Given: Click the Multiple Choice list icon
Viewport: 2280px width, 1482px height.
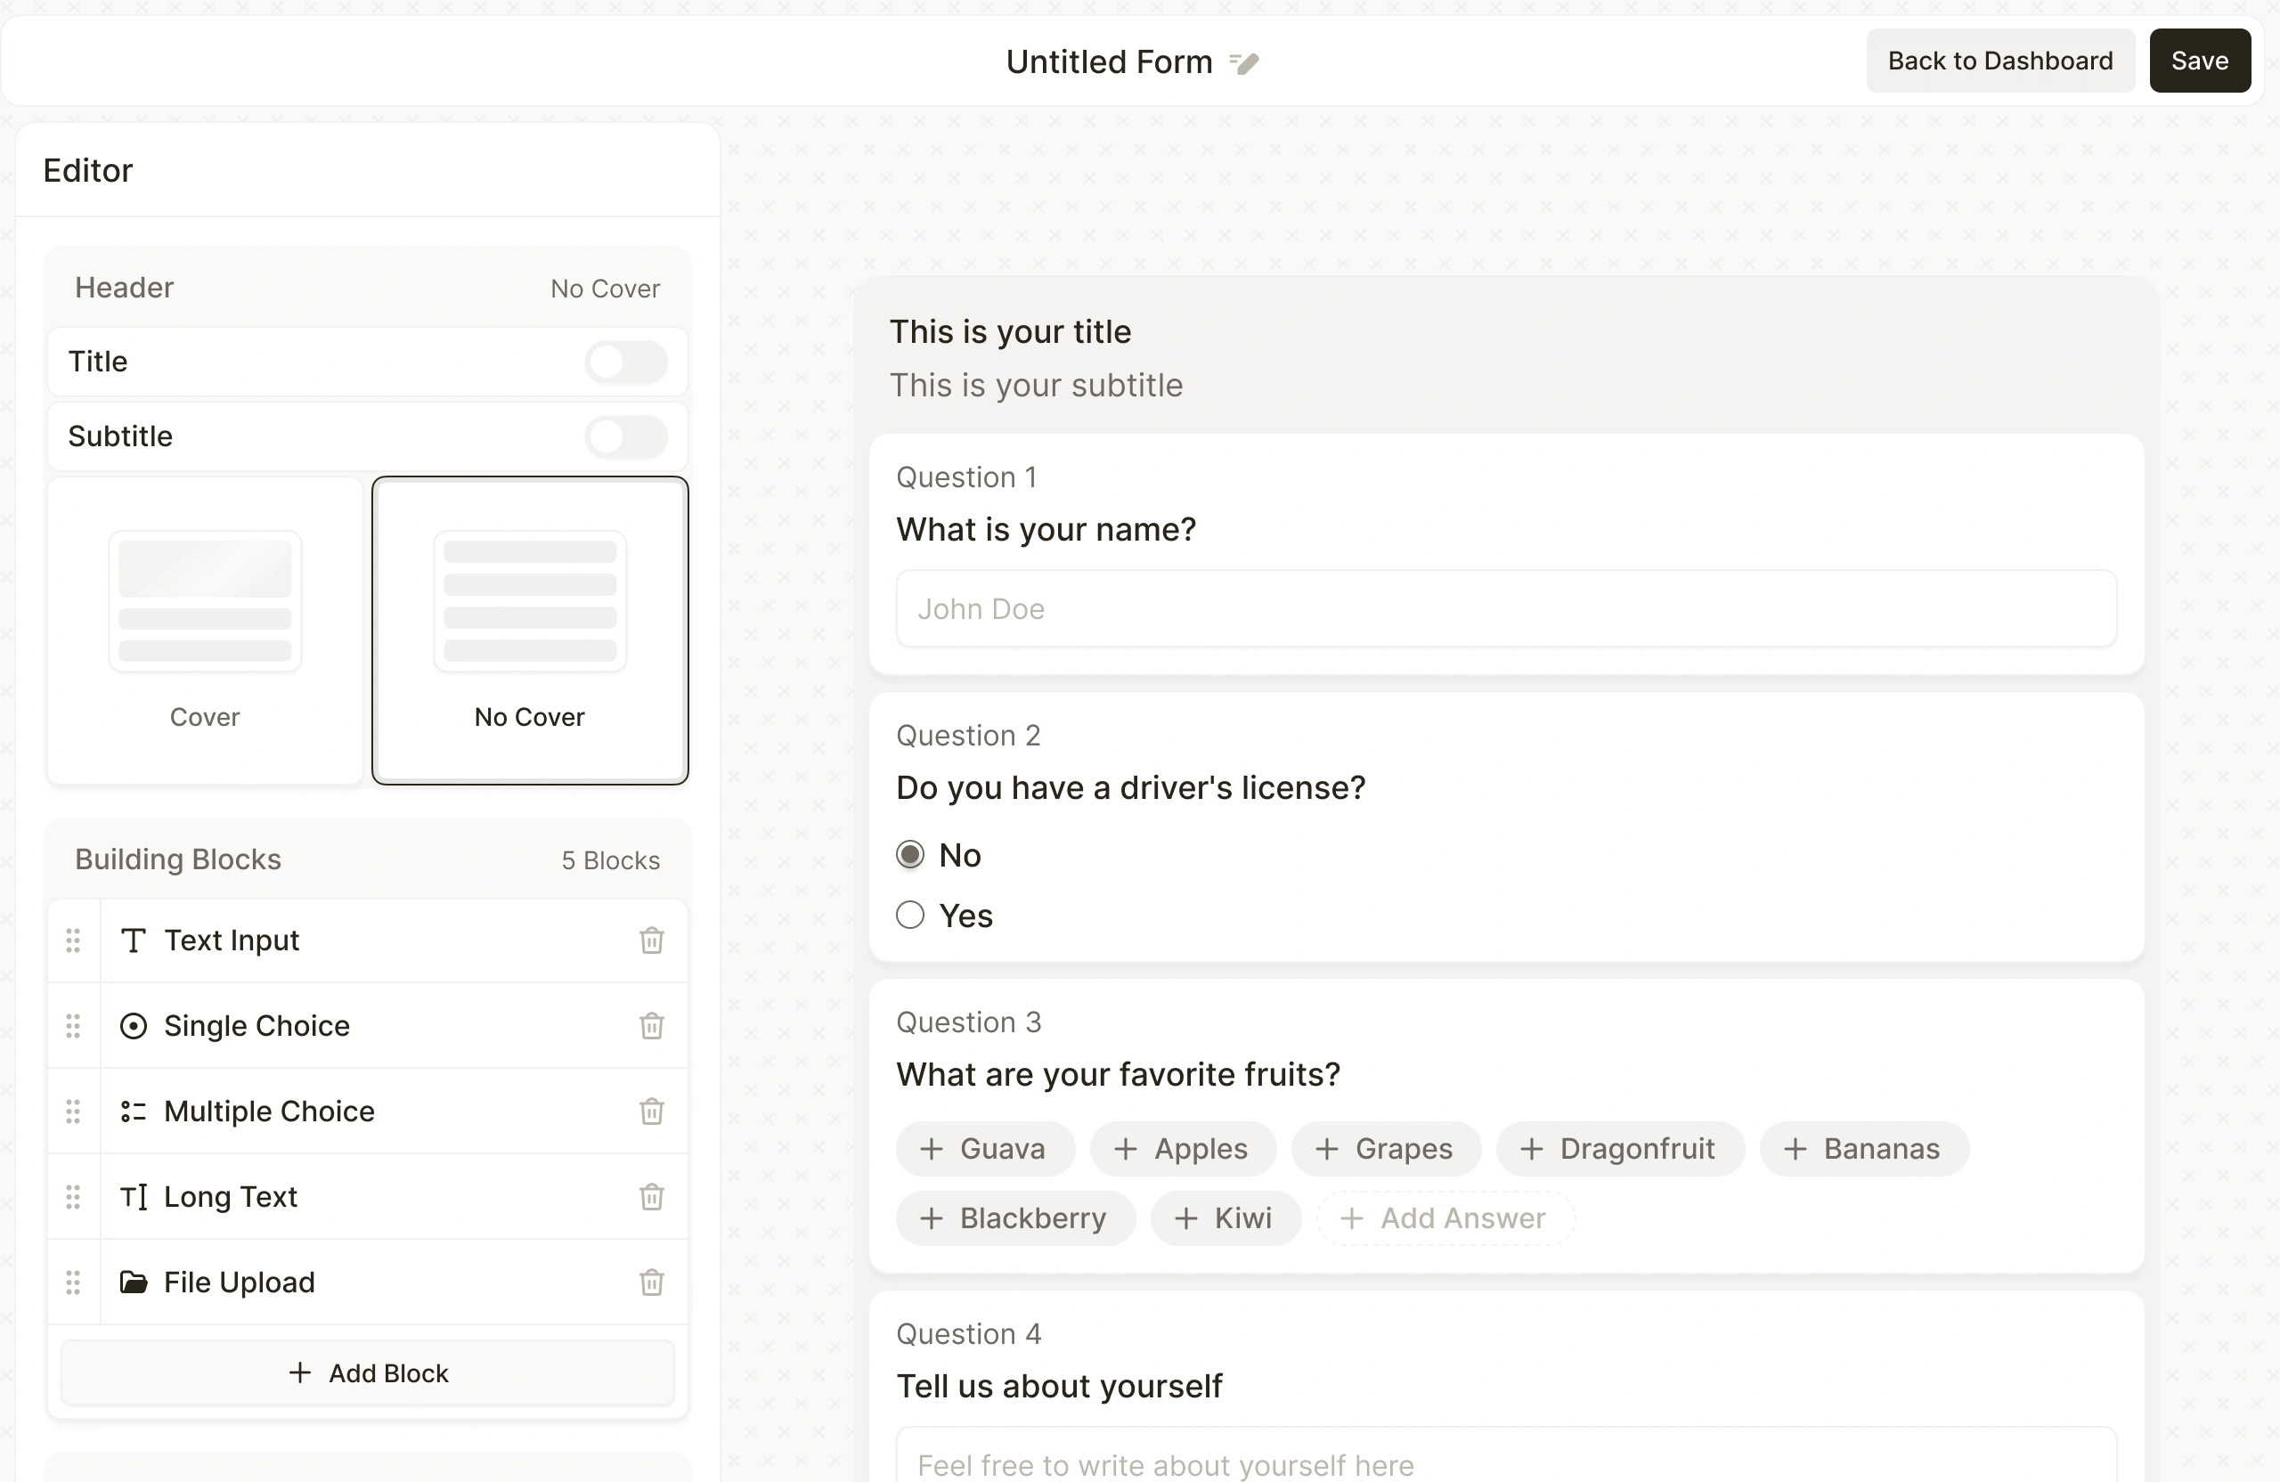Looking at the screenshot, I should tap(134, 1111).
